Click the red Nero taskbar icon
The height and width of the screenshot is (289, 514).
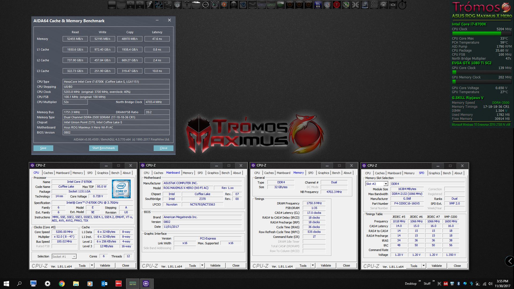coord(118,284)
